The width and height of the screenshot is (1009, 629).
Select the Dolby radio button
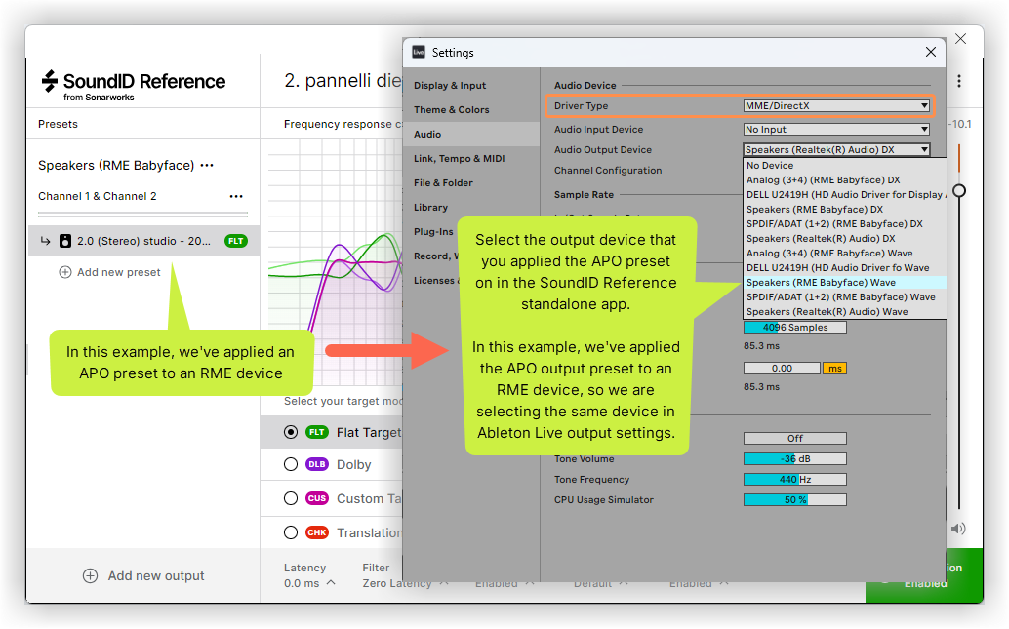[291, 464]
